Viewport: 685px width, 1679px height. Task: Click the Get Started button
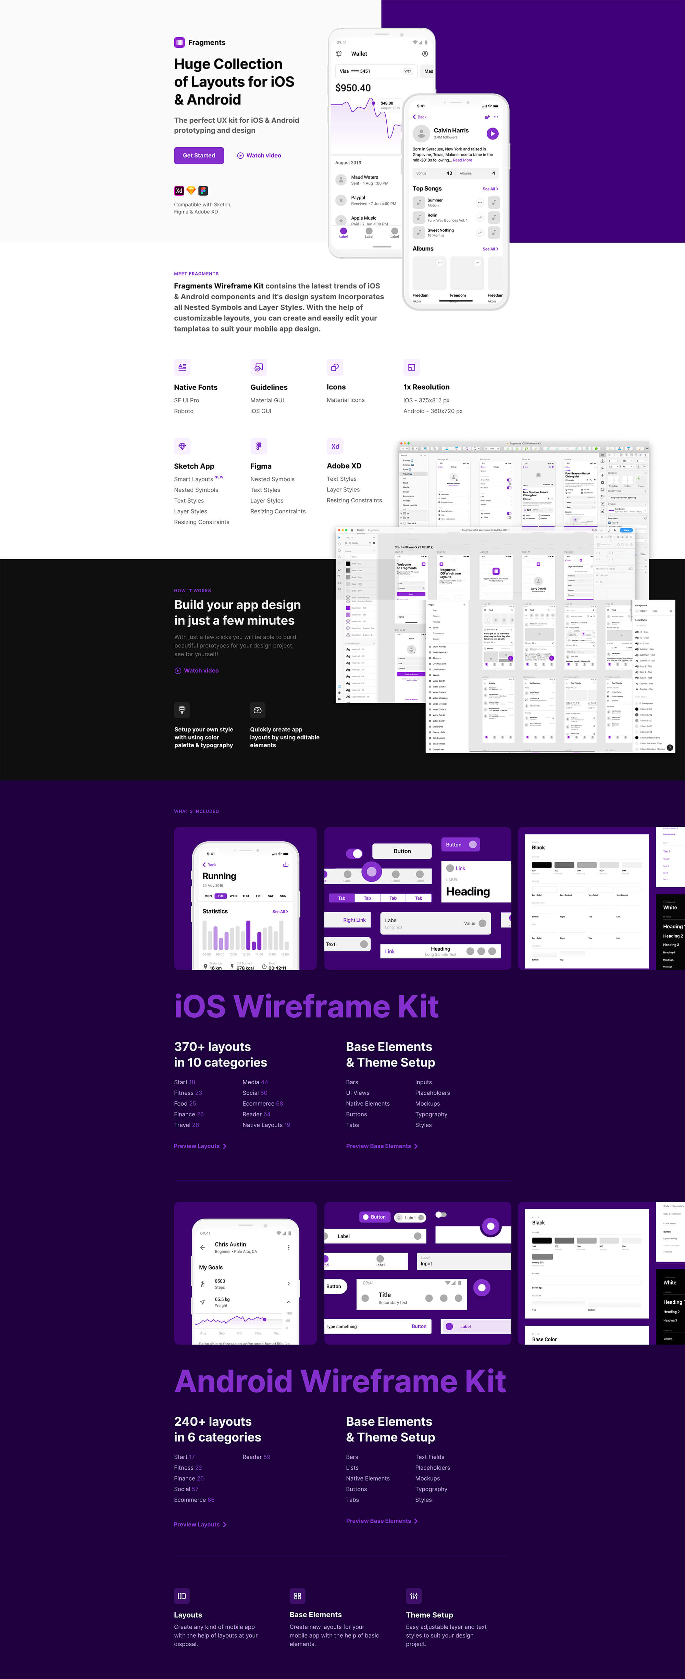[x=199, y=155]
